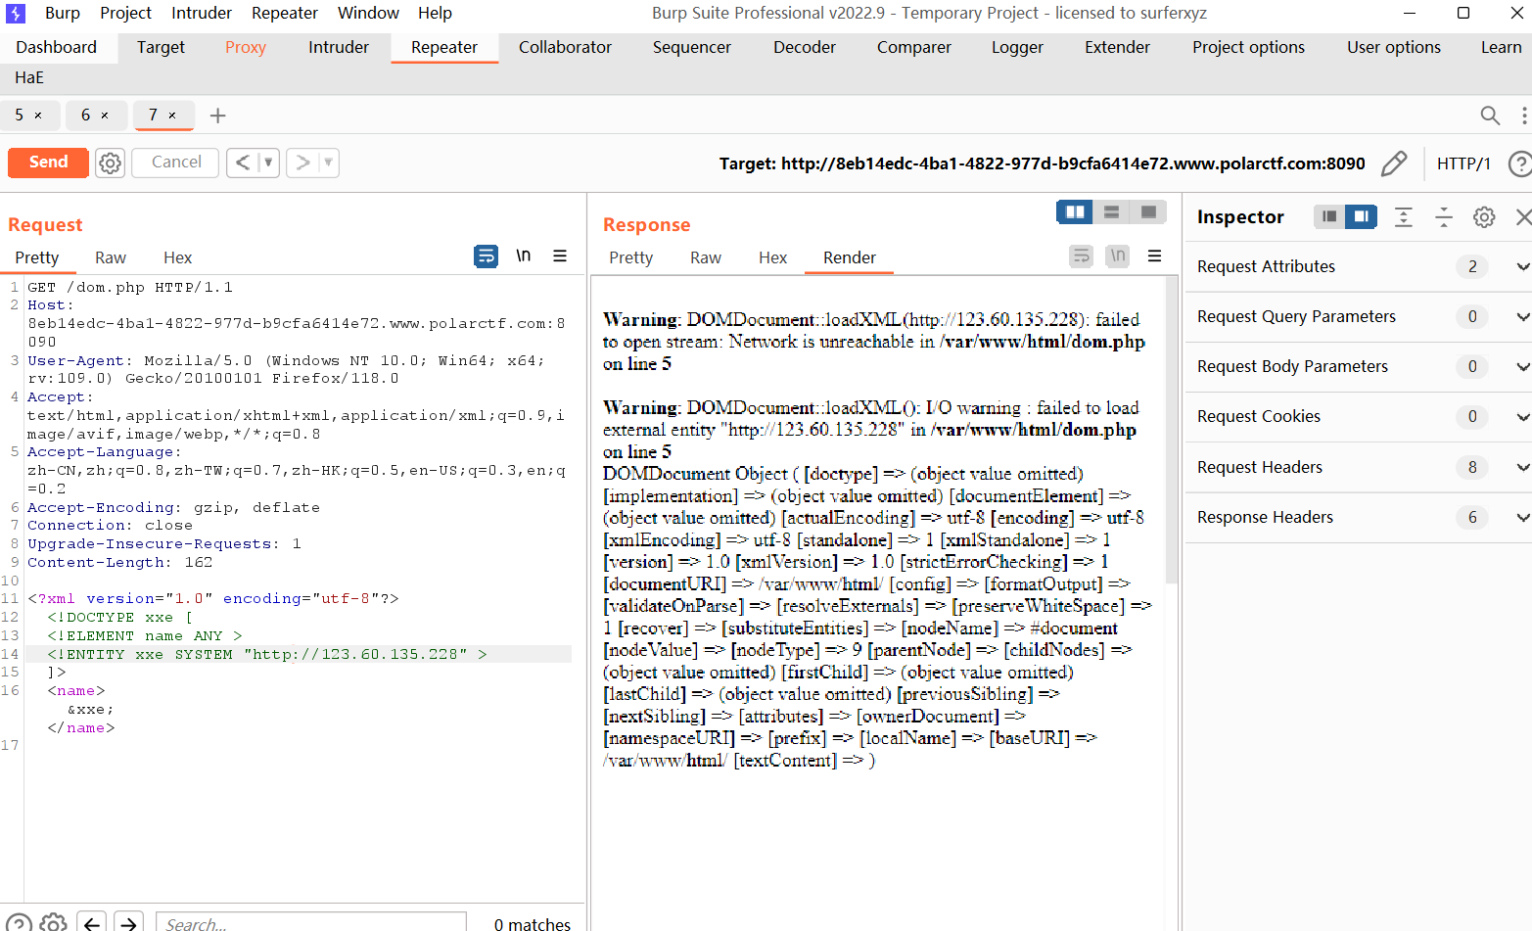Click the request search input field
Image resolution: width=1532 pixels, height=931 pixels.
311,922
